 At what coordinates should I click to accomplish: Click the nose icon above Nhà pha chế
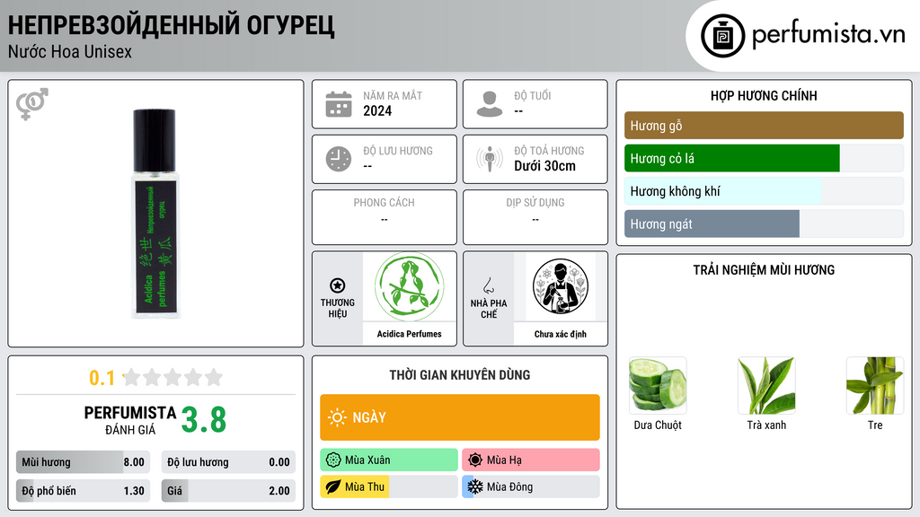pyautogui.click(x=488, y=285)
